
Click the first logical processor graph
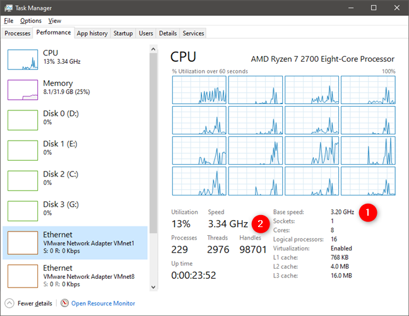[x=199, y=90]
